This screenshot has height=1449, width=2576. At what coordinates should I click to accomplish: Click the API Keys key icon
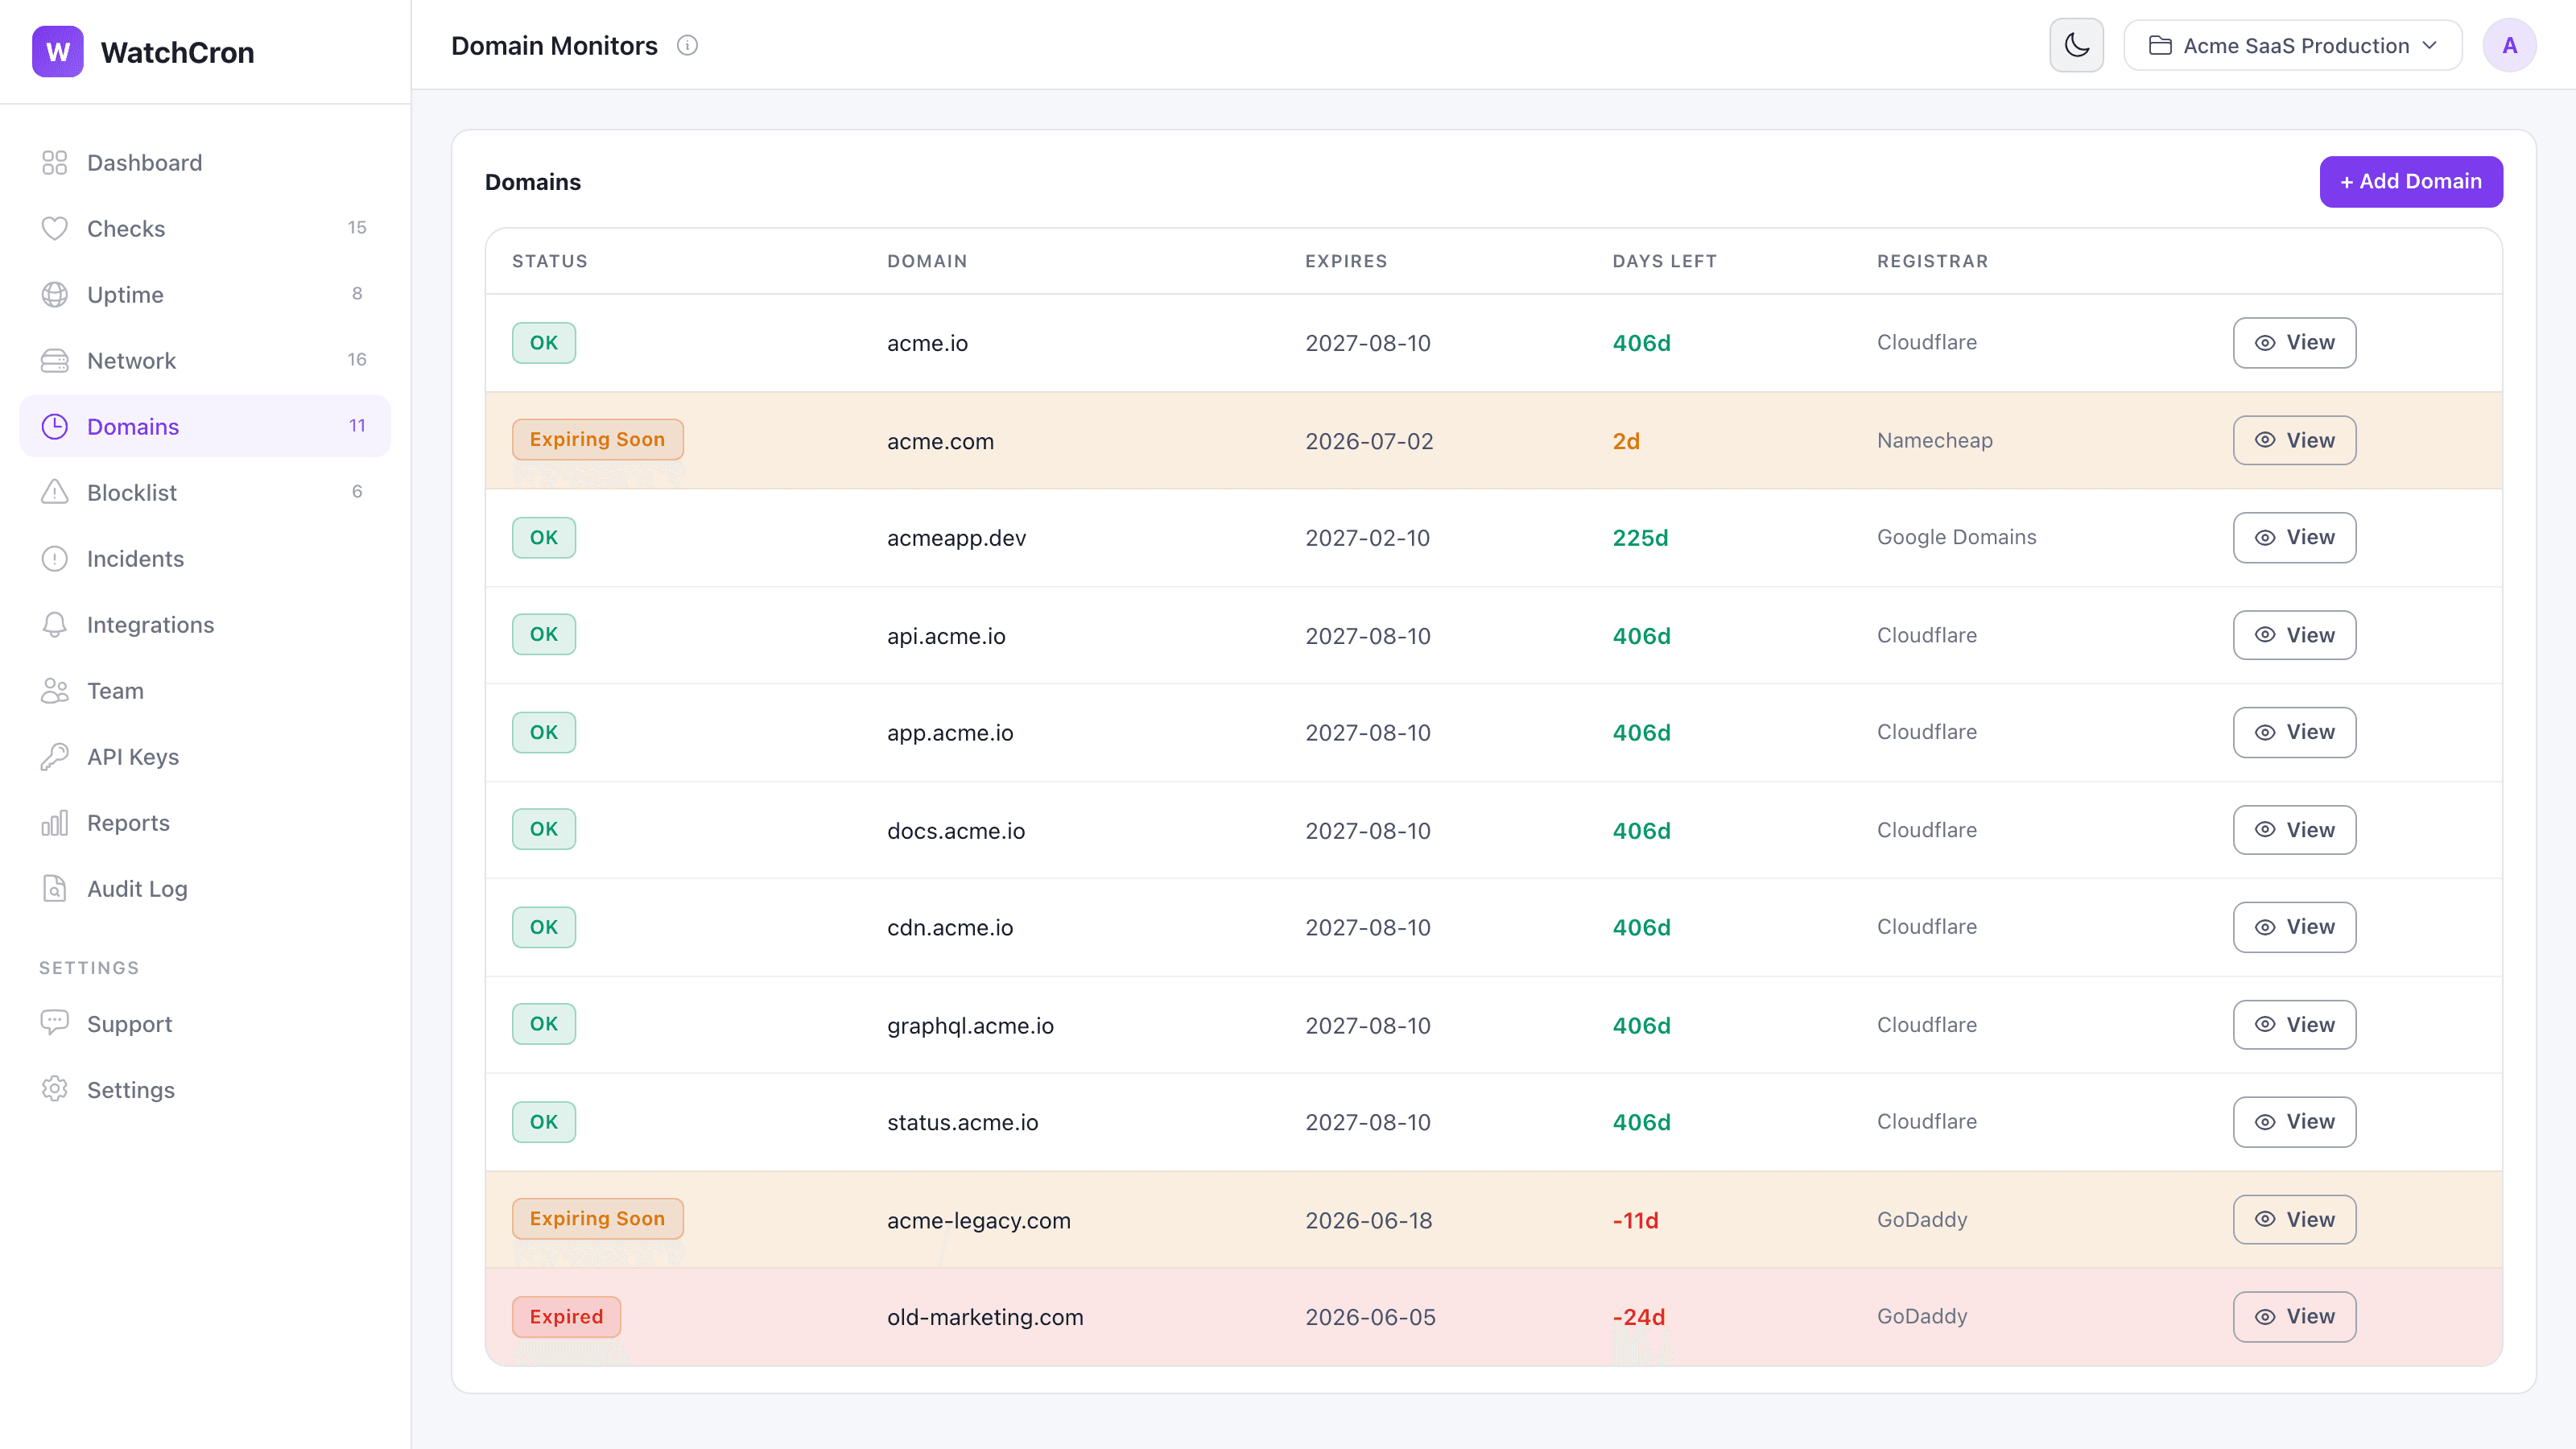(x=54, y=757)
